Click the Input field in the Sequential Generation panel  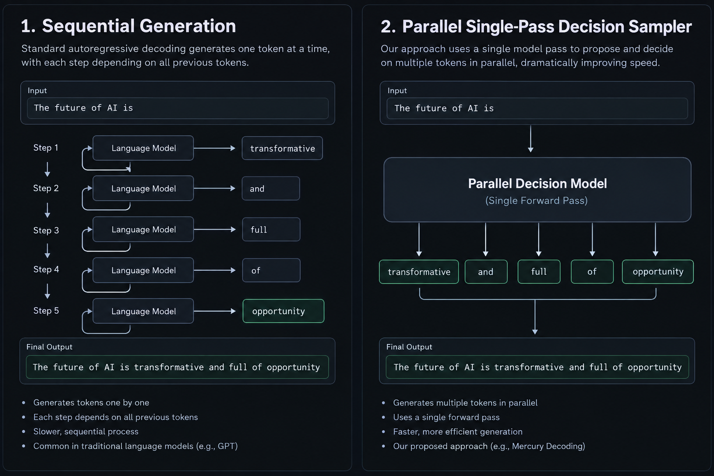(178, 108)
